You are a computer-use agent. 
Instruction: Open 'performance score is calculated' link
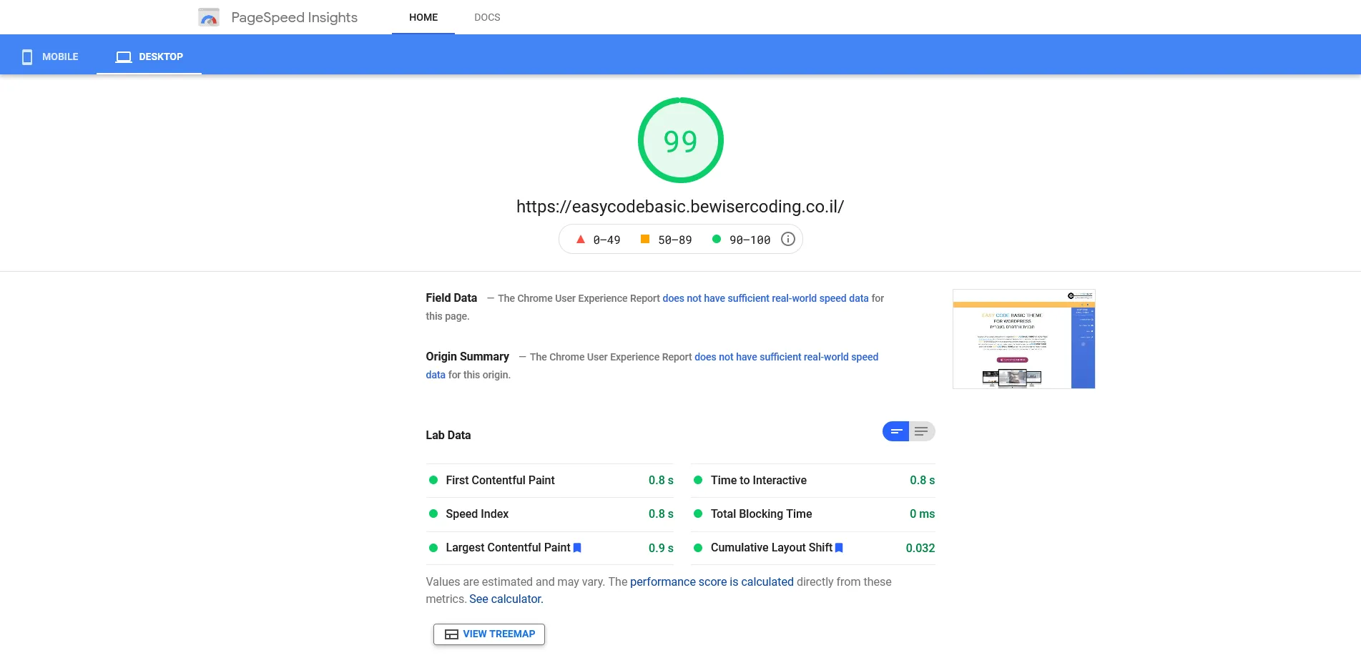point(712,582)
